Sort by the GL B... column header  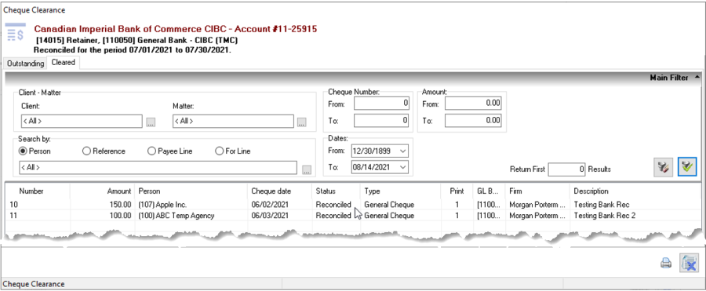[x=489, y=191]
